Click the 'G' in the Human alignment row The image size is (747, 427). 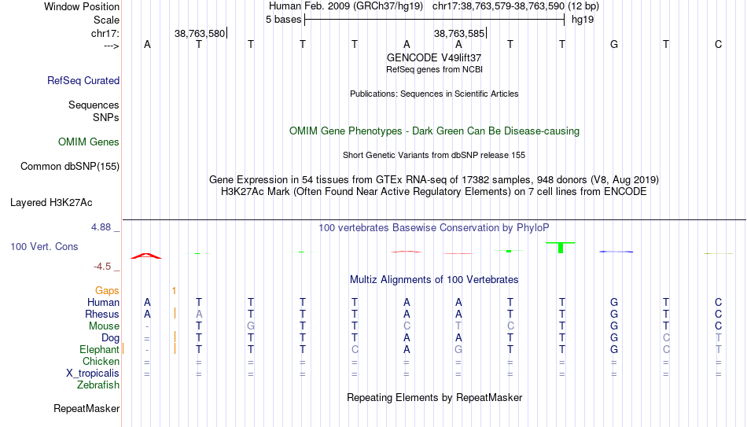(x=614, y=303)
